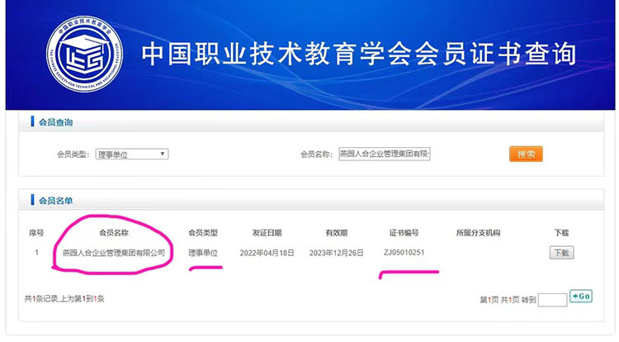Click the 有效期 column header

(337, 233)
